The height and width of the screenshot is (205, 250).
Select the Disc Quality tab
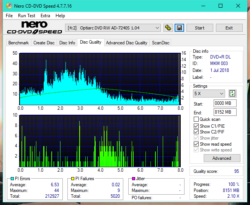91,42
